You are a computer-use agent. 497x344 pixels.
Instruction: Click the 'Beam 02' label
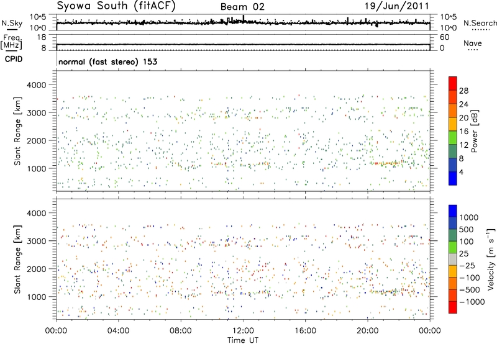[x=242, y=7]
